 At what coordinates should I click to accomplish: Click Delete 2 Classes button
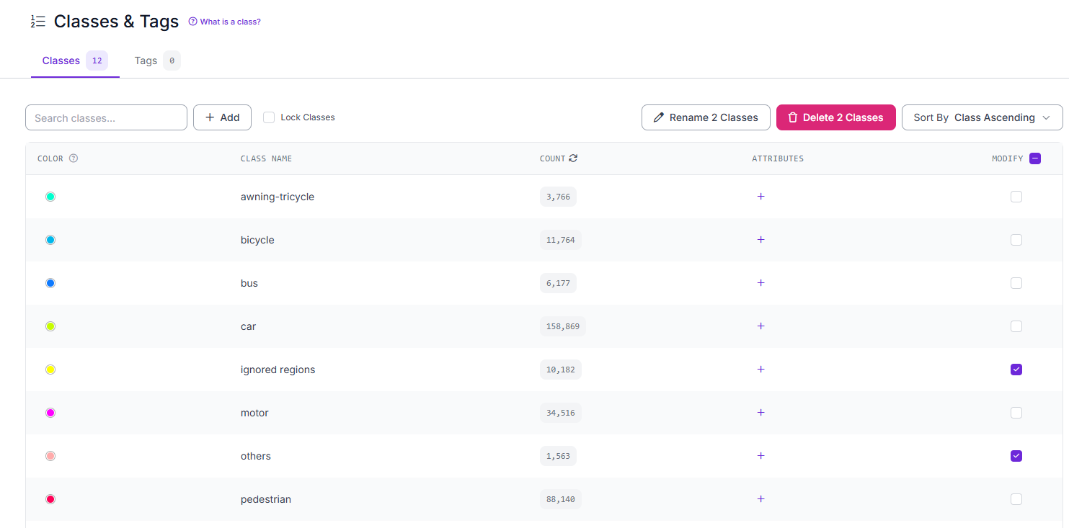tap(835, 117)
